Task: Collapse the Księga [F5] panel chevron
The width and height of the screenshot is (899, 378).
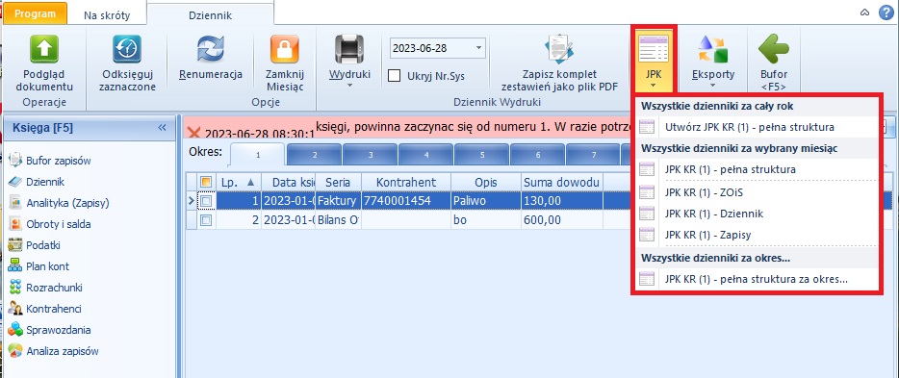Action: (x=162, y=128)
